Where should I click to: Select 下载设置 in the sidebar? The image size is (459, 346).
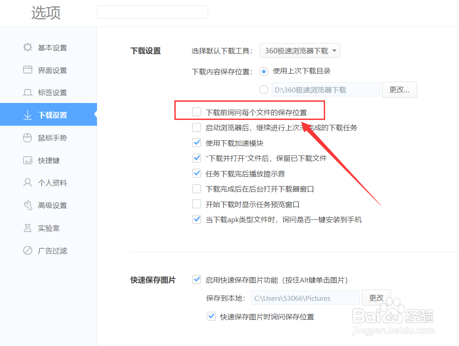pos(48,115)
